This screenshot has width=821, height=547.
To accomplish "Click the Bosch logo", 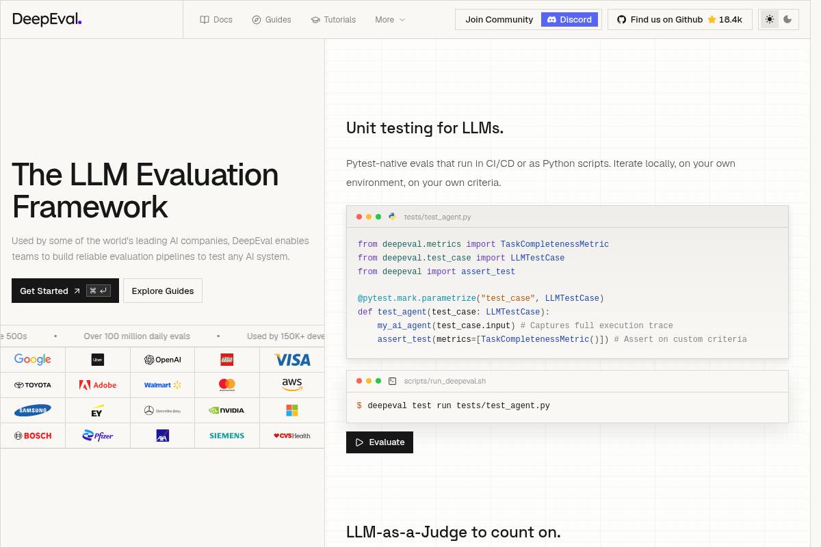I will [x=33, y=436].
